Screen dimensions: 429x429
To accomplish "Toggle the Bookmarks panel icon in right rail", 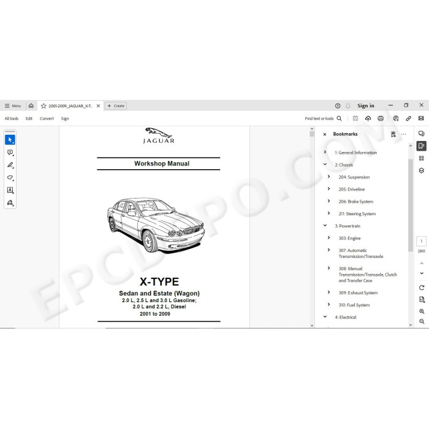I will click(422, 146).
